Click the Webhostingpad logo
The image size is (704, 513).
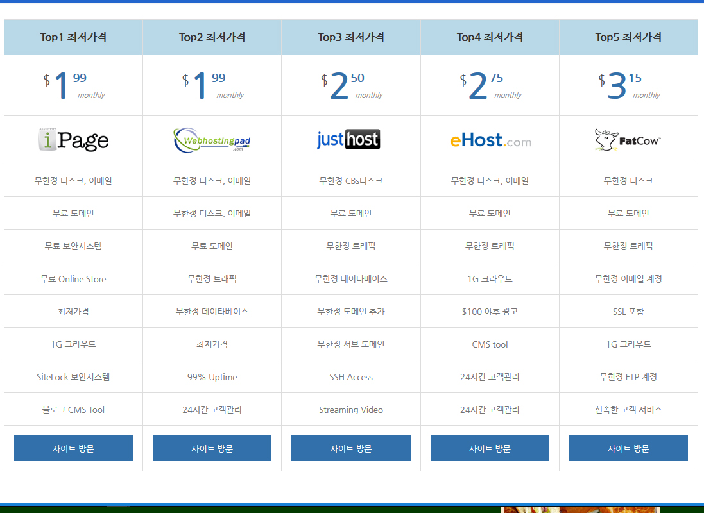(212, 140)
